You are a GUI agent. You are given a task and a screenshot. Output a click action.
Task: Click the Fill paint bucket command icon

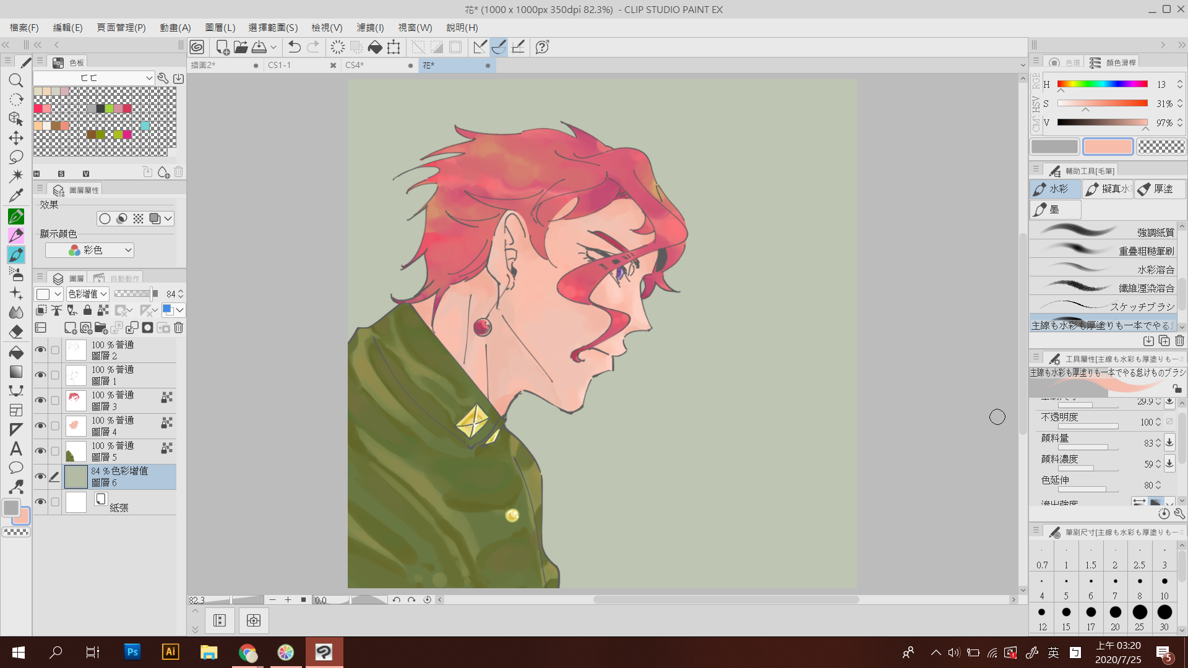(375, 47)
